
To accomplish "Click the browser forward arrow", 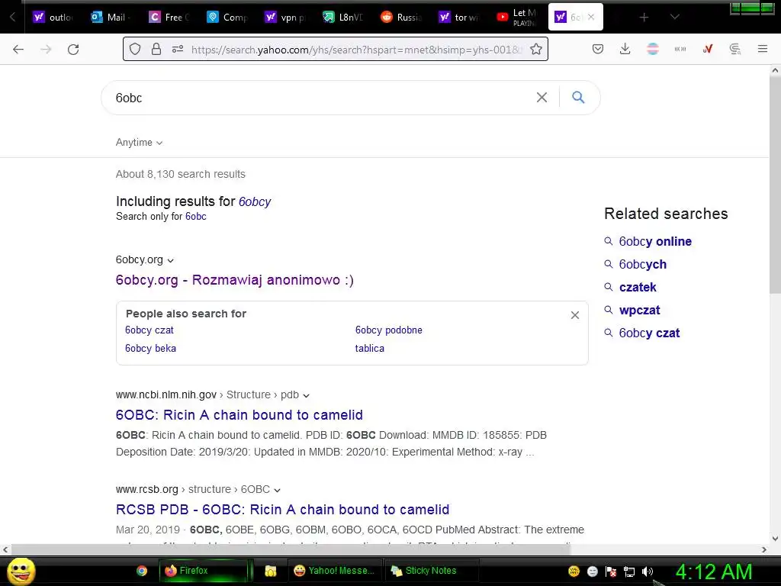I will pyautogui.click(x=46, y=50).
